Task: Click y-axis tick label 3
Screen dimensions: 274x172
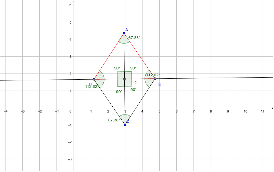Action: click(x=71, y=56)
